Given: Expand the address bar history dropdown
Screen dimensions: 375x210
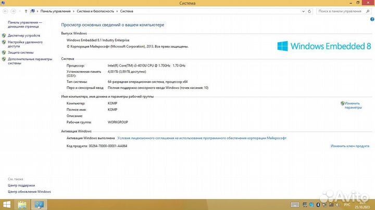Looking at the screenshot, I should (x=304, y=10).
